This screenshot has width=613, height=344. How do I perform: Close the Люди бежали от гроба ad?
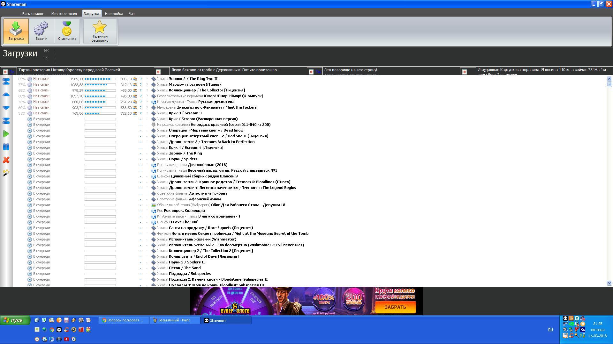[x=158, y=72]
